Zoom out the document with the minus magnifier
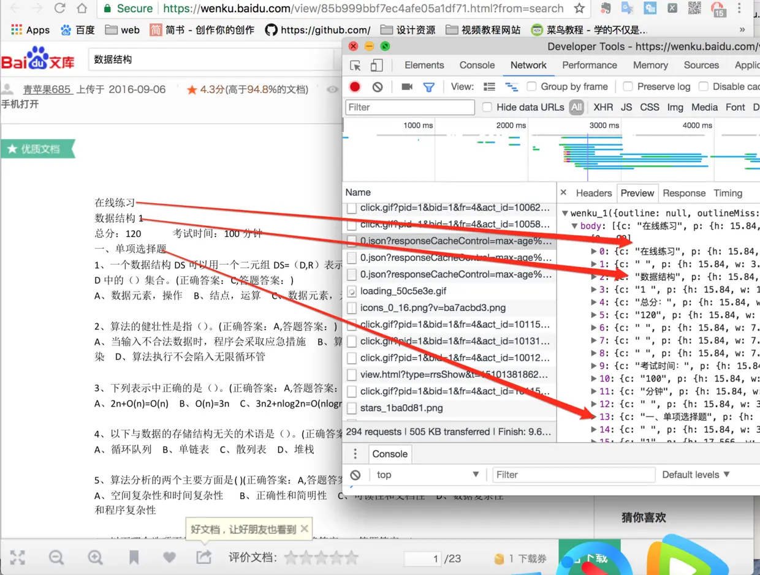The width and height of the screenshot is (760, 575). (56, 557)
